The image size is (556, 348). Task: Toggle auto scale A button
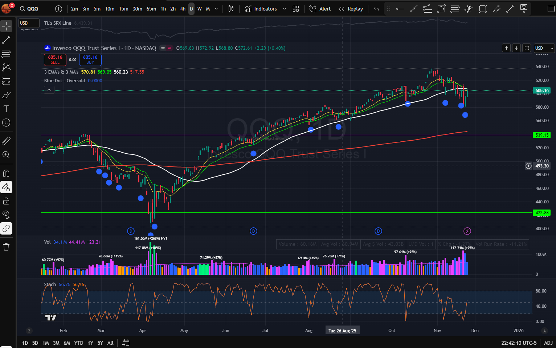544,331
